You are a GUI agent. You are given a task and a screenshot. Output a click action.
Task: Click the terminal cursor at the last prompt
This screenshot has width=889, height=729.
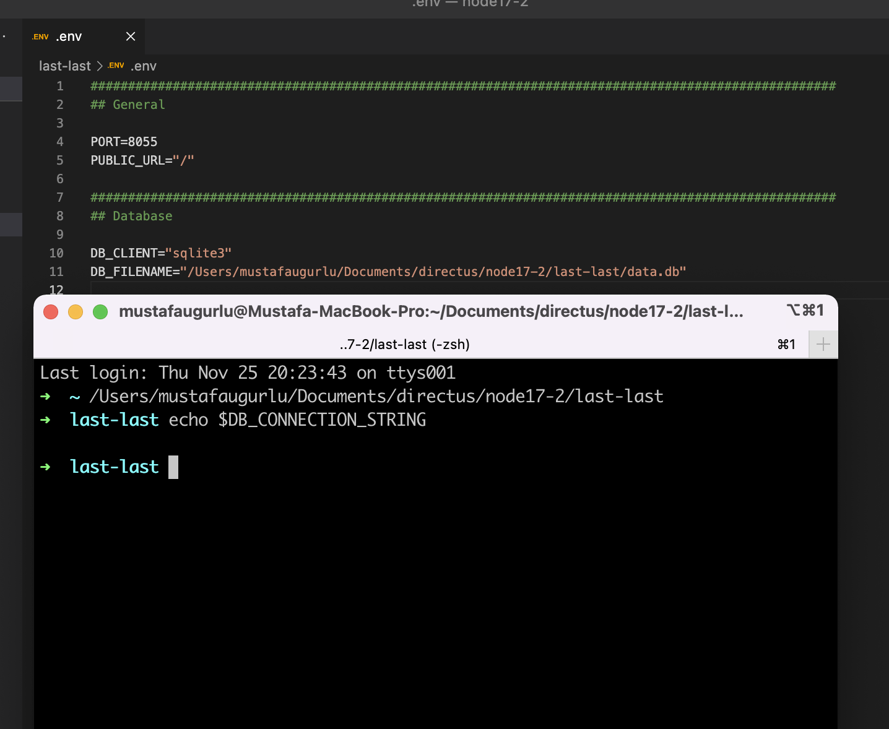173,467
